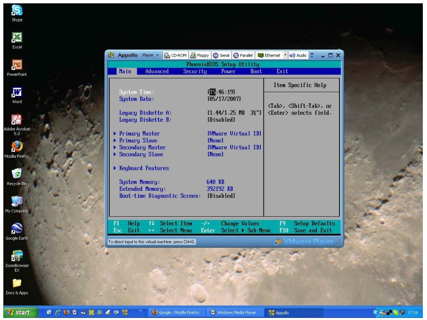
Task: Click the Extended Memory value 392192 KB
Action: tap(220, 189)
